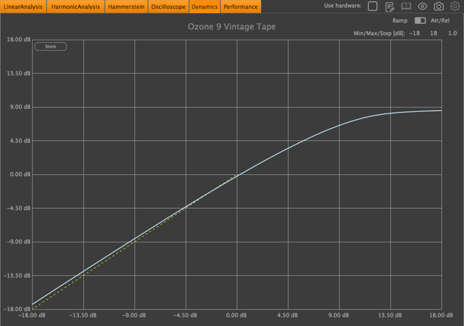Viewport: 464px width, 326px height.
Task: Enable the Use hardware checkbox
Action: pyautogui.click(x=373, y=6)
